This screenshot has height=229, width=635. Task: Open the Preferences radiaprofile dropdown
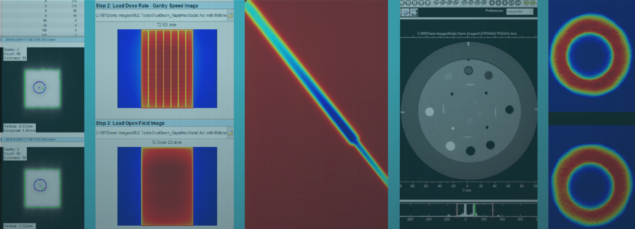531,12
